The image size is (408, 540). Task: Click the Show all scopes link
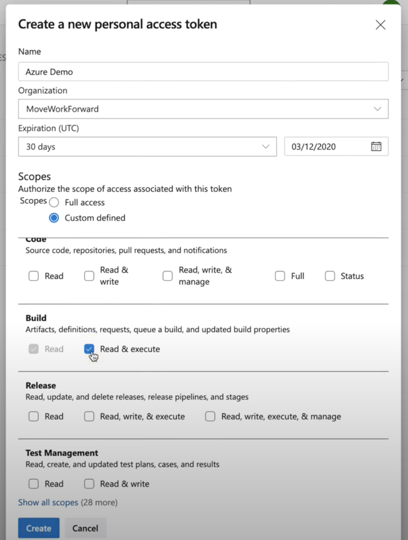48,503
